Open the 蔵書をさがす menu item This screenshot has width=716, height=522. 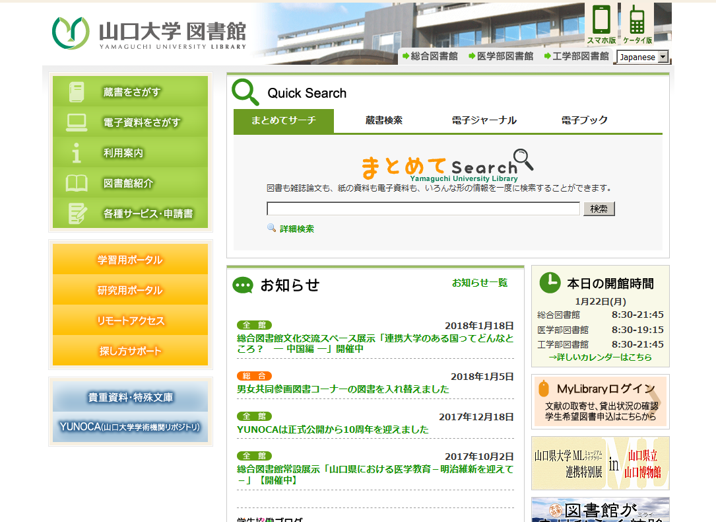130,92
